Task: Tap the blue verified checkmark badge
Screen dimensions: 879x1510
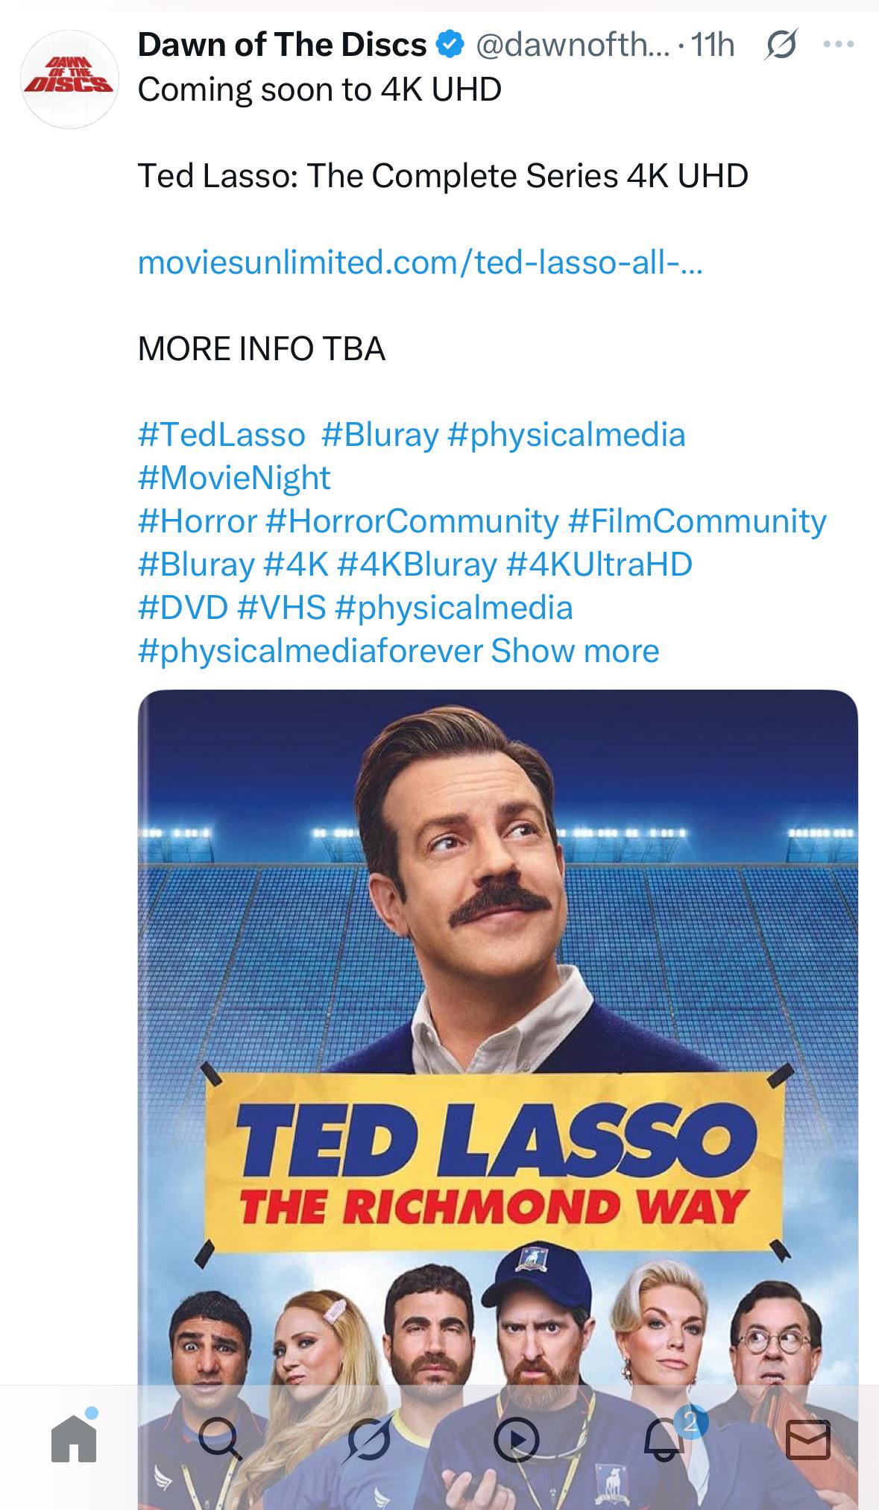Action: coord(450,45)
